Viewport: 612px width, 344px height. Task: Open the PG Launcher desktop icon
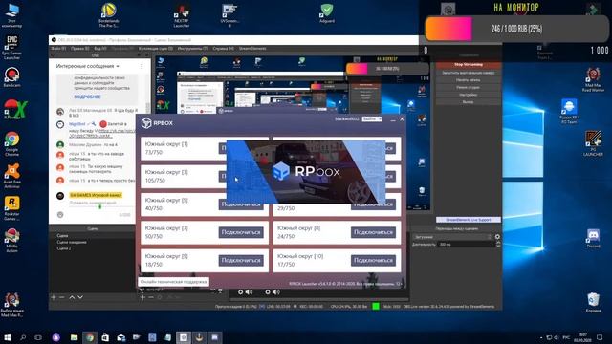tap(593, 143)
